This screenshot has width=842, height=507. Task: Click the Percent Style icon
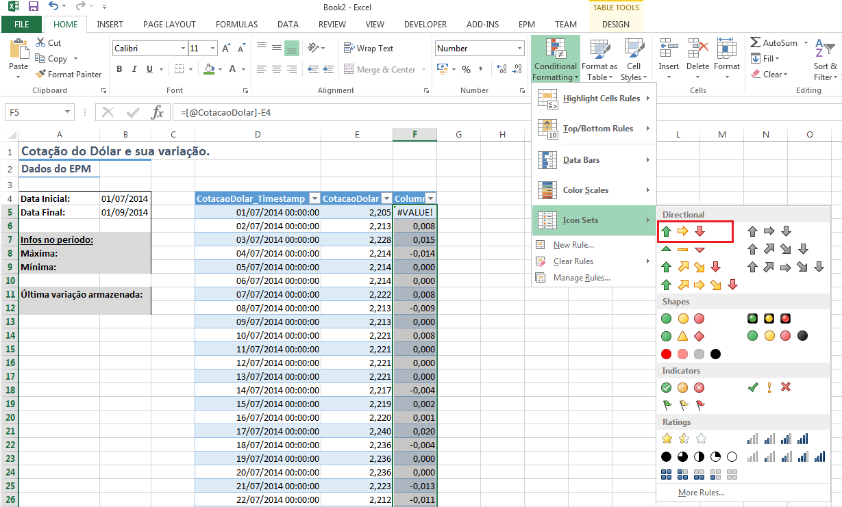point(466,70)
